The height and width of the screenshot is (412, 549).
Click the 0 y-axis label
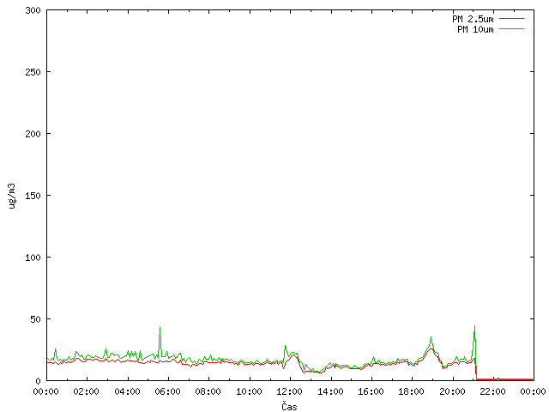coord(38,381)
